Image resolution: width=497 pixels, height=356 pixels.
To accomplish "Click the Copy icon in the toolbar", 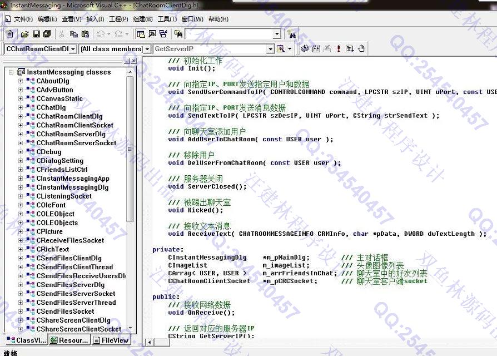I will click(73, 33).
